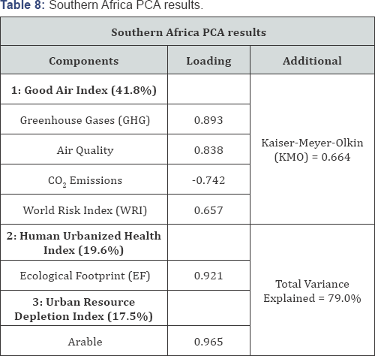The image size is (375, 356).
Task: Click the Components column header
Action: pyautogui.click(x=84, y=60)
